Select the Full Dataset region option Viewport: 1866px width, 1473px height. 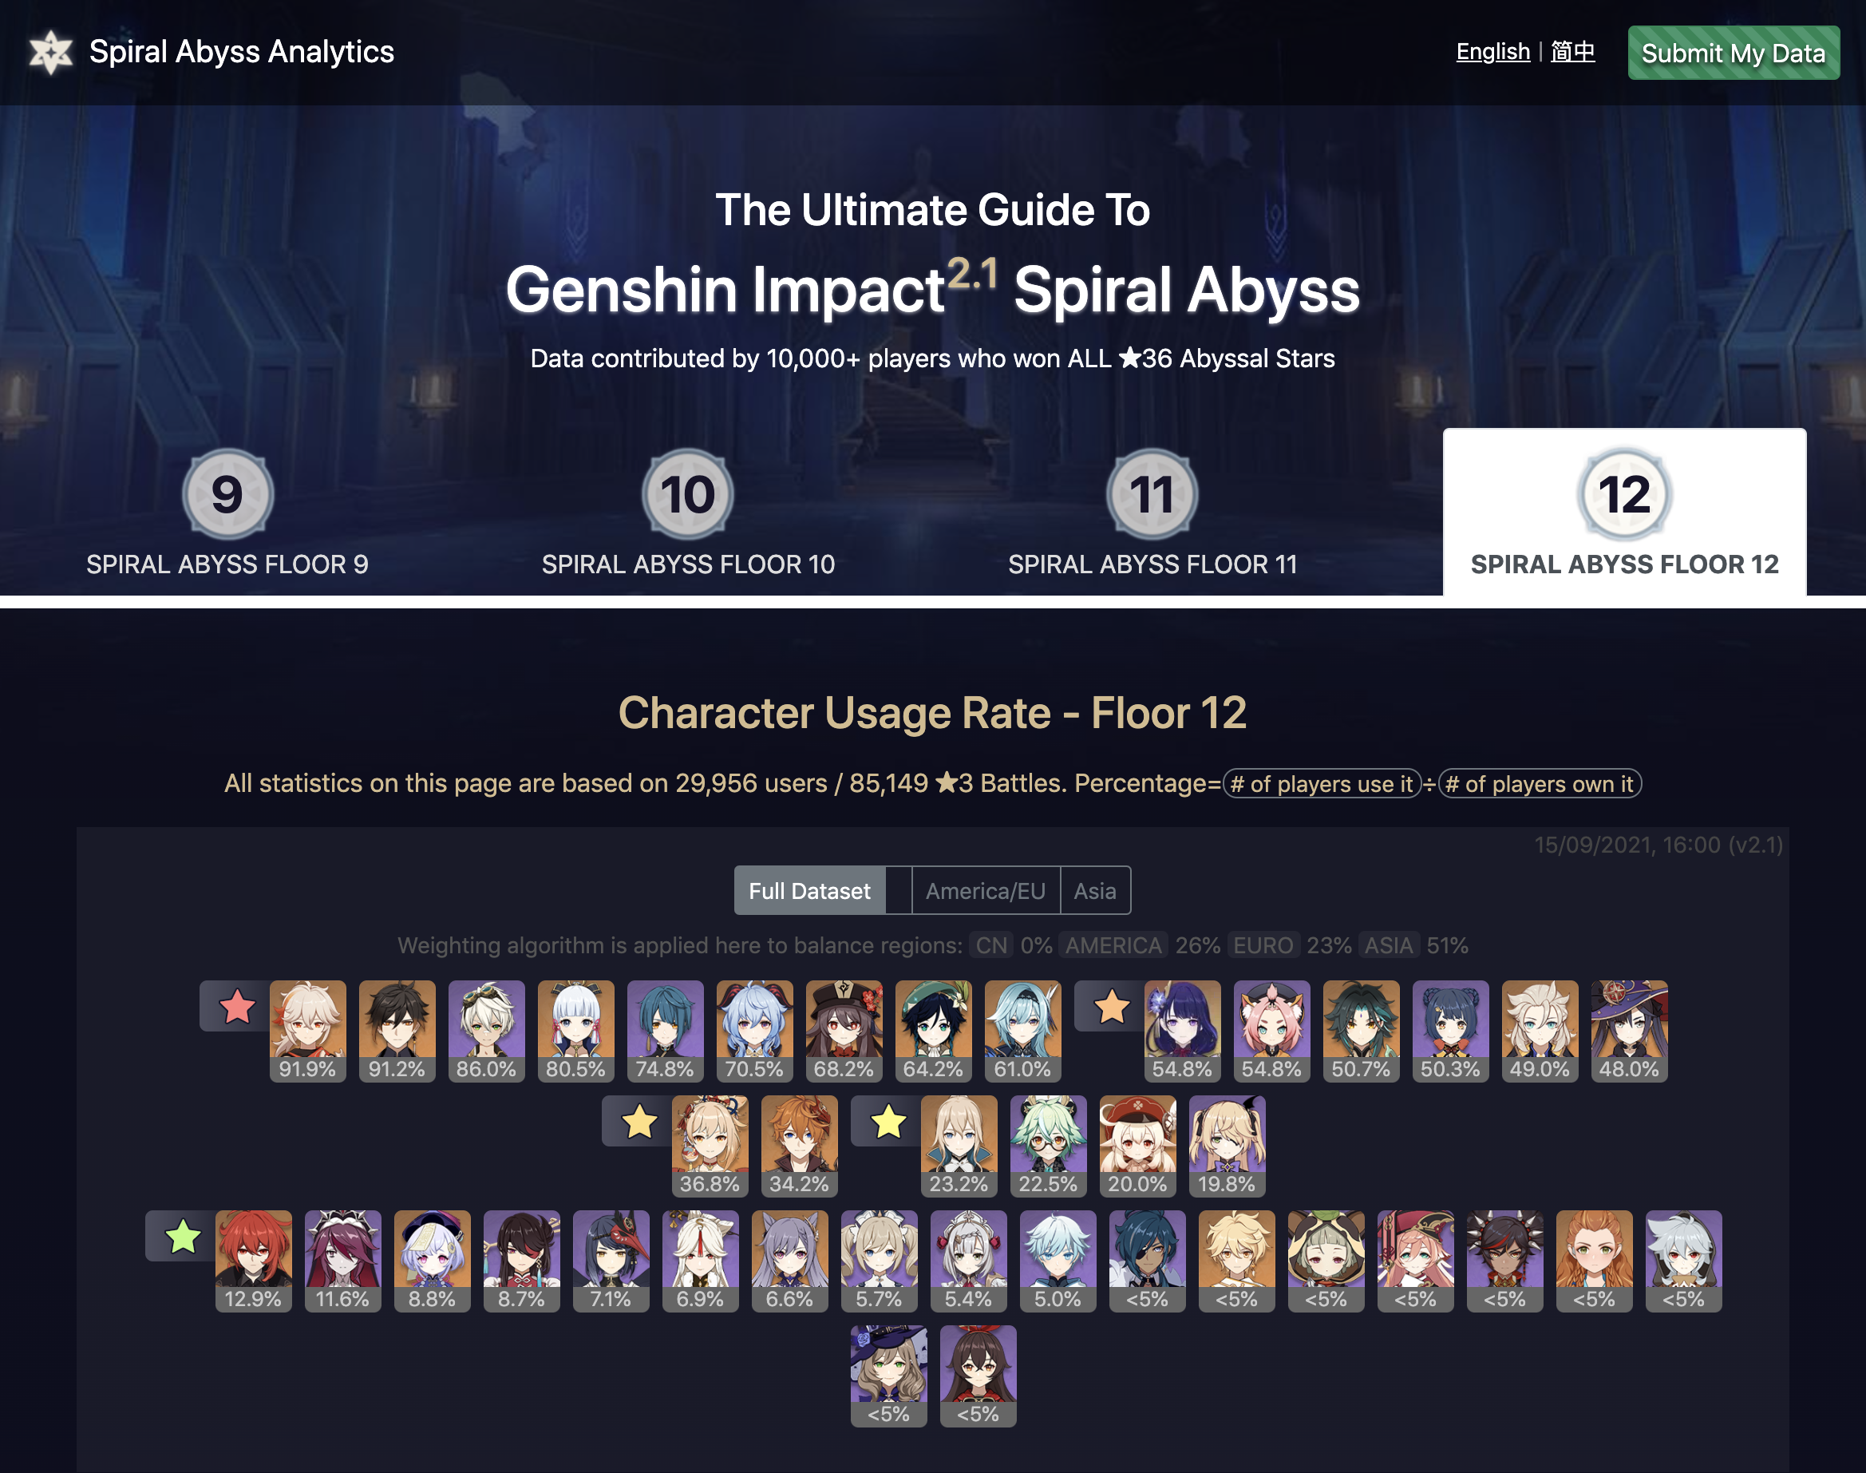(809, 891)
